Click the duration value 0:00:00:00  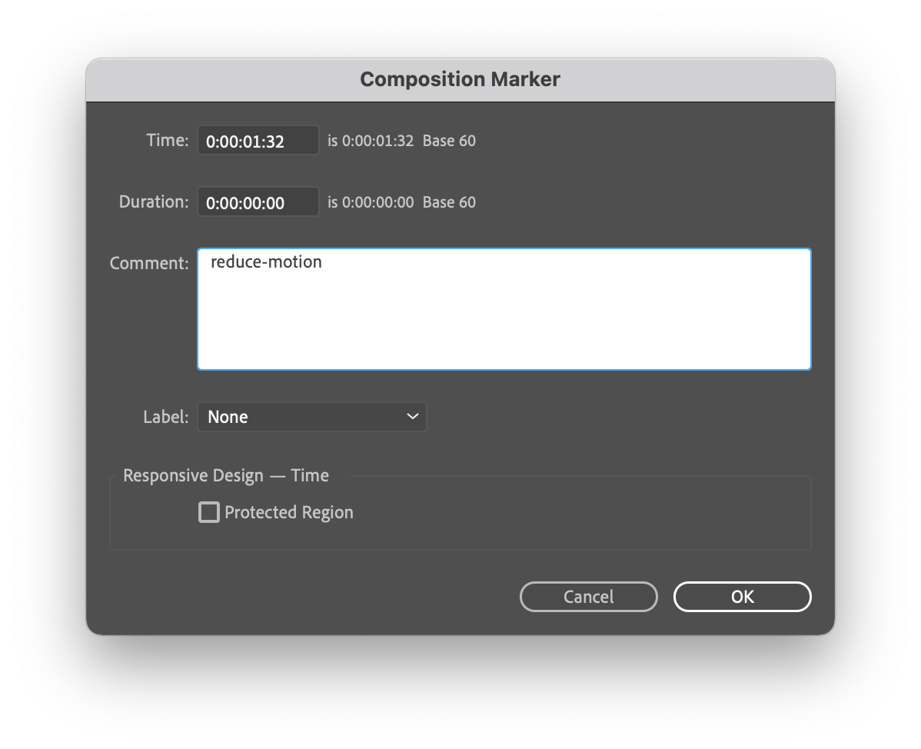(258, 201)
